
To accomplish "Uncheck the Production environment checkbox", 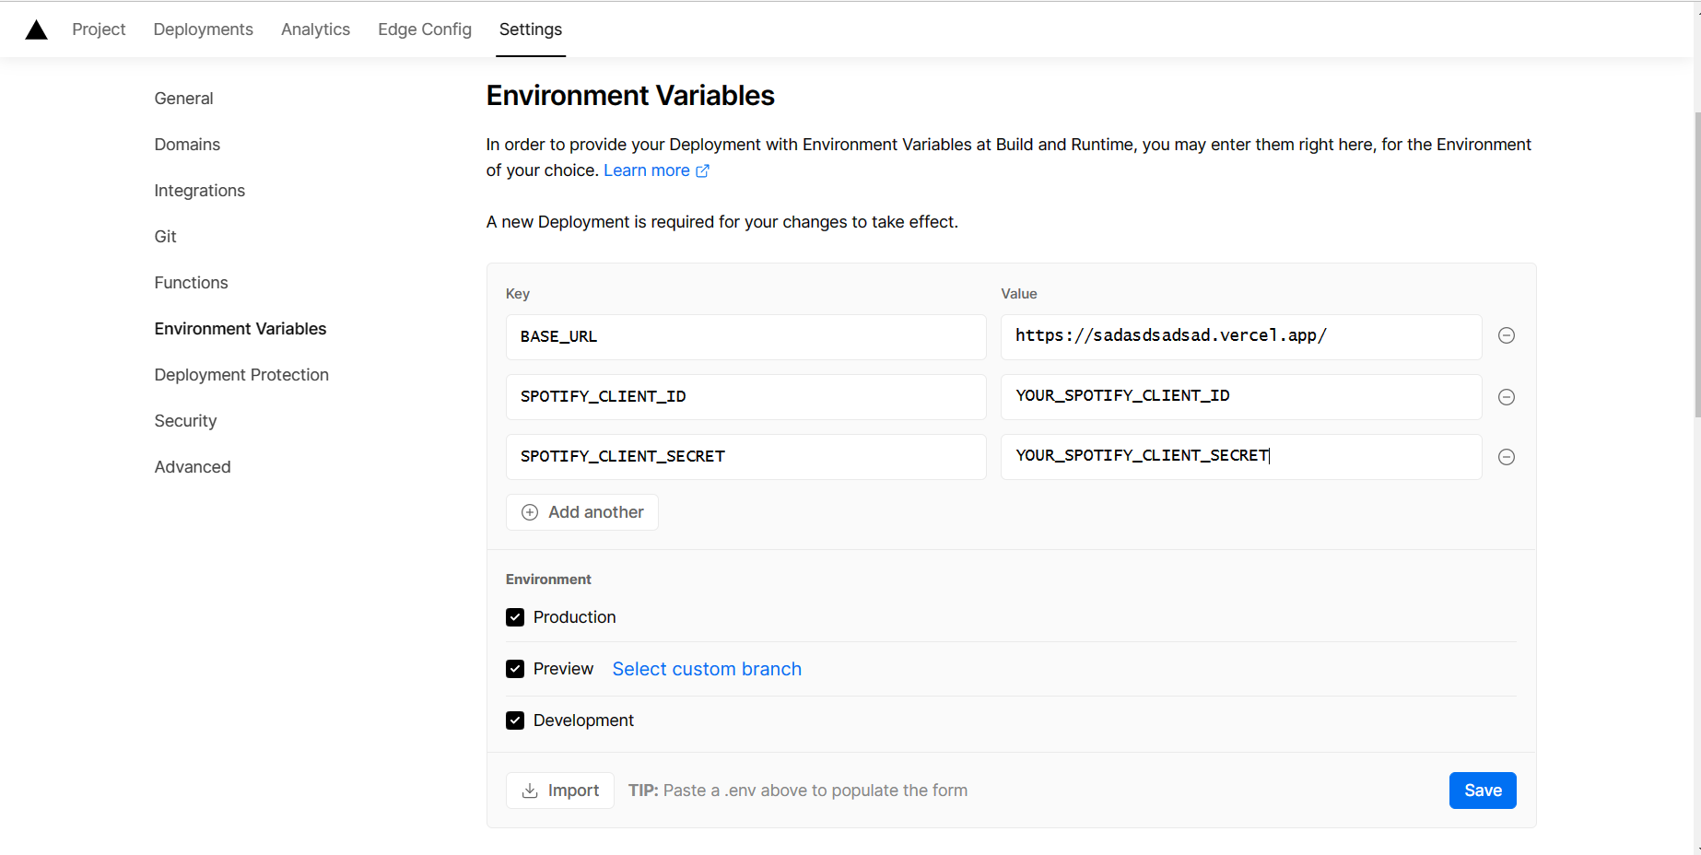I will click(515, 617).
